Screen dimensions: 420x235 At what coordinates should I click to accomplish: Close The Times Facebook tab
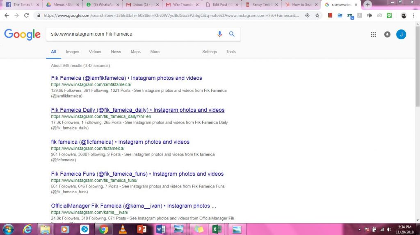38,5
